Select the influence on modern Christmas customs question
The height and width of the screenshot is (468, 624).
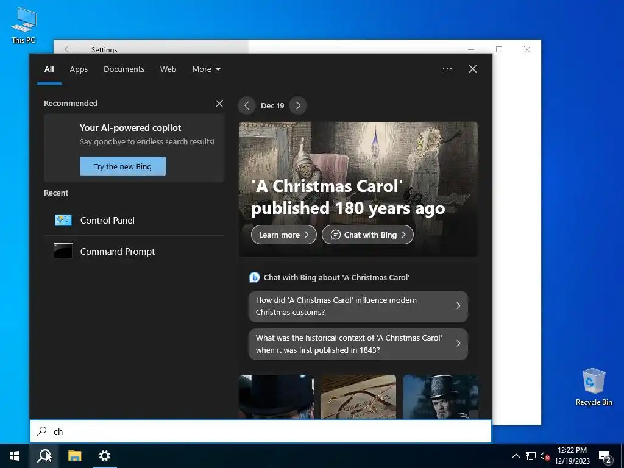point(358,306)
